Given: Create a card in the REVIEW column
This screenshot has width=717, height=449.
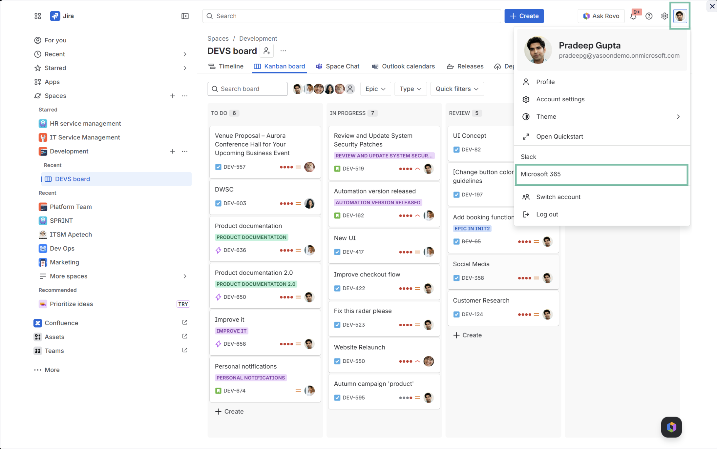Looking at the screenshot, I should tap(468, 335).
